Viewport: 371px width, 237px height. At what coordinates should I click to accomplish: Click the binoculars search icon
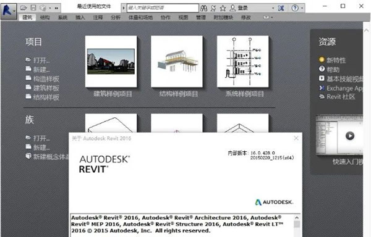point(203,8)
